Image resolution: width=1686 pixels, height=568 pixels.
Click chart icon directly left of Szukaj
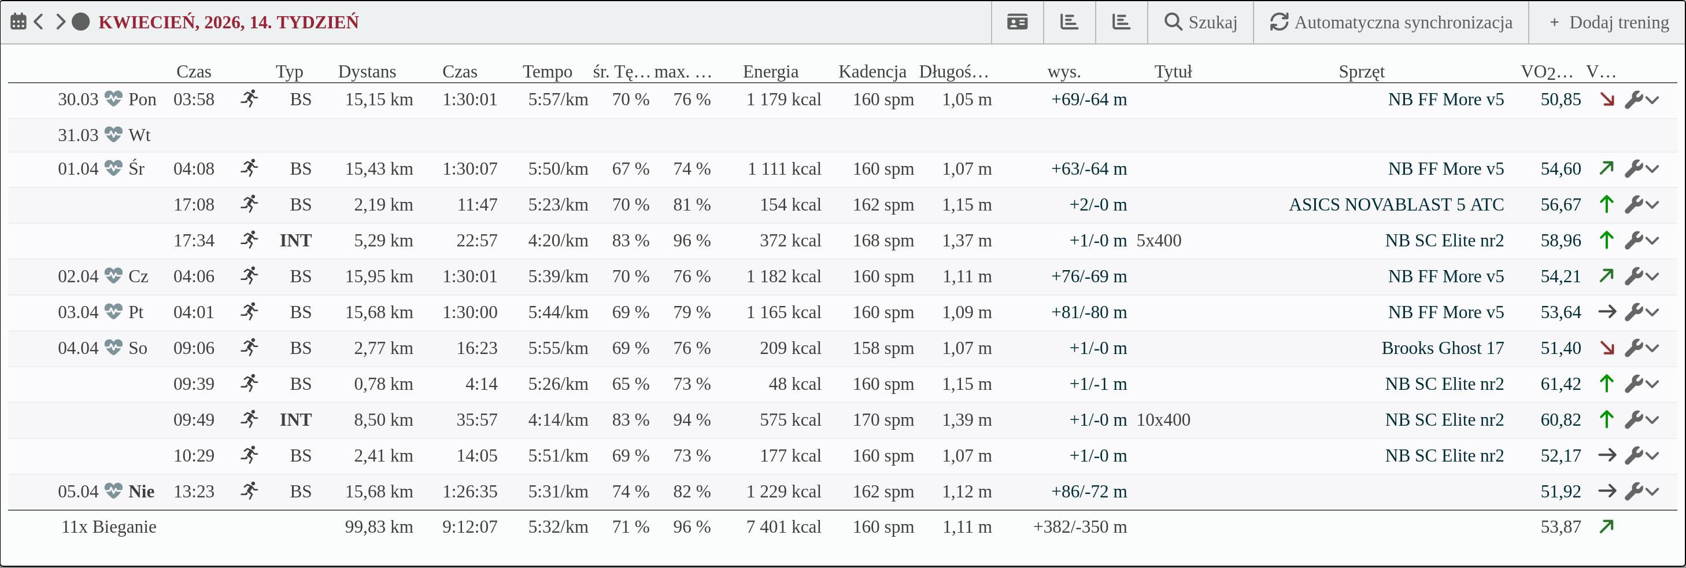tap(1121, 22)
